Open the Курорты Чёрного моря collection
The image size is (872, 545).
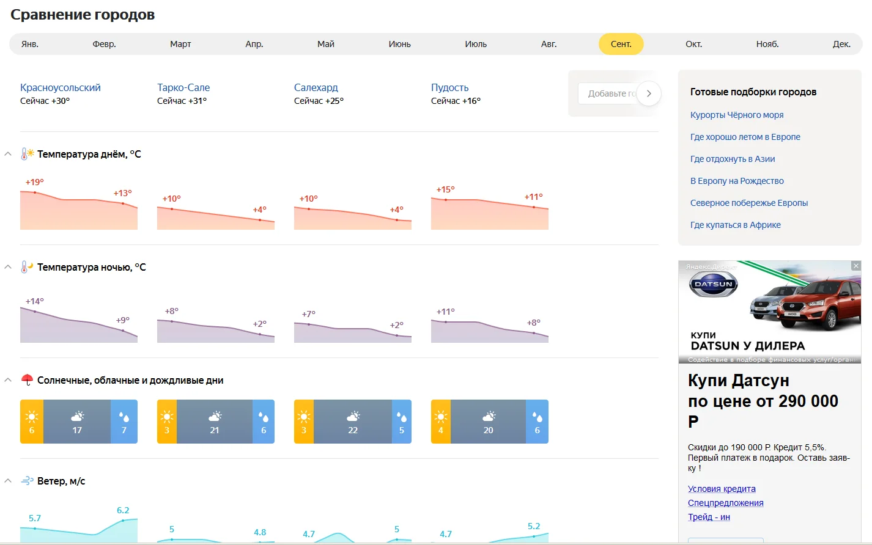737,115
